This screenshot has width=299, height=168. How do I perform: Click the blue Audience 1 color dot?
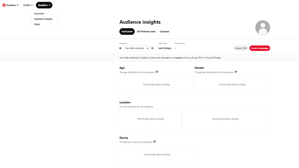tap(120, 48)
